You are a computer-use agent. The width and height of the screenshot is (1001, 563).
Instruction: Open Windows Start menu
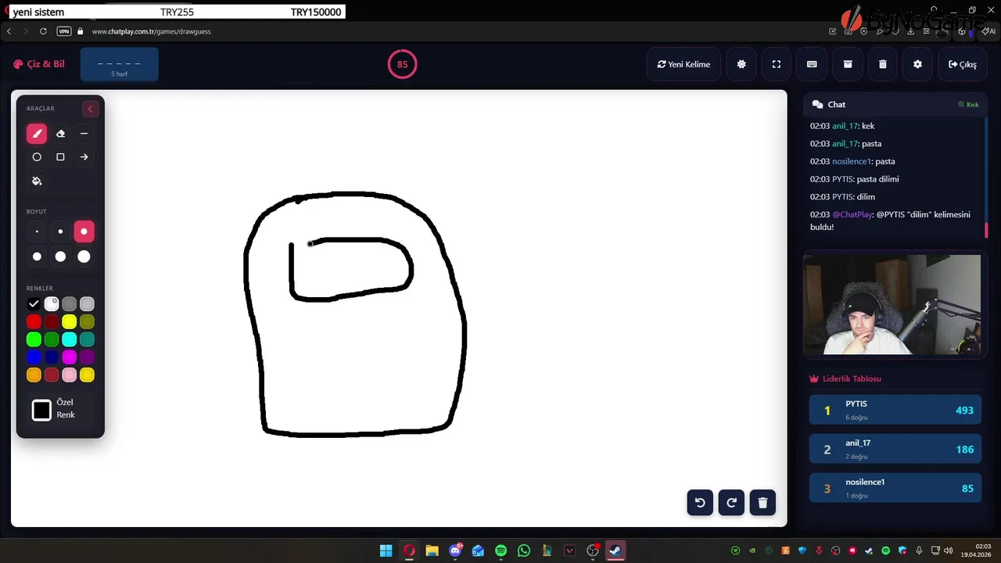(386, 550)
